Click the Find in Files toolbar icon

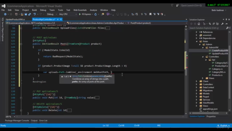tap(103, 14)
